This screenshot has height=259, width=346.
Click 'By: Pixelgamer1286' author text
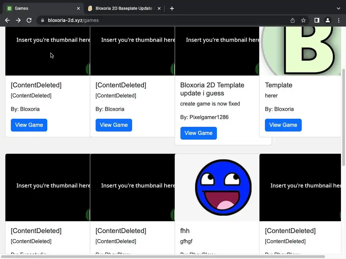click(204, 117)
